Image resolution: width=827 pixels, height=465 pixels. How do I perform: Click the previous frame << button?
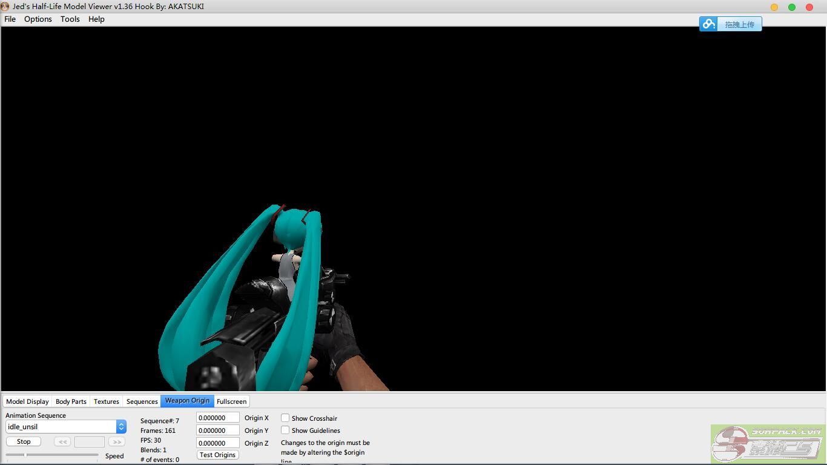coord(62,442)
